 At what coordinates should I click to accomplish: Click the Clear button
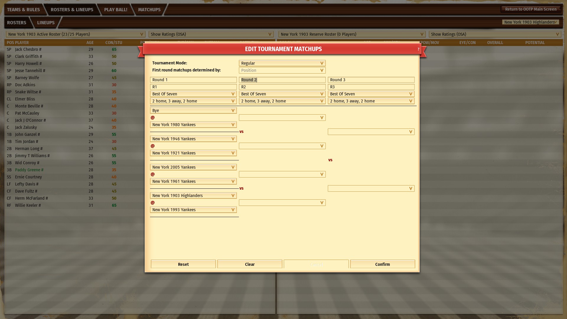250,264
